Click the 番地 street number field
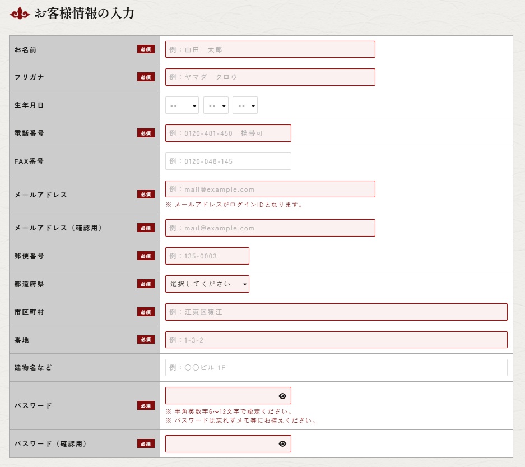This screenshot has height=467, width=525. [x=336, y=340]
